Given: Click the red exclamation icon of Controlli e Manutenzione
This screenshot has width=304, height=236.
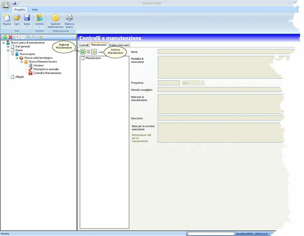Looking at the screenshot, I should tap(30, 73).
